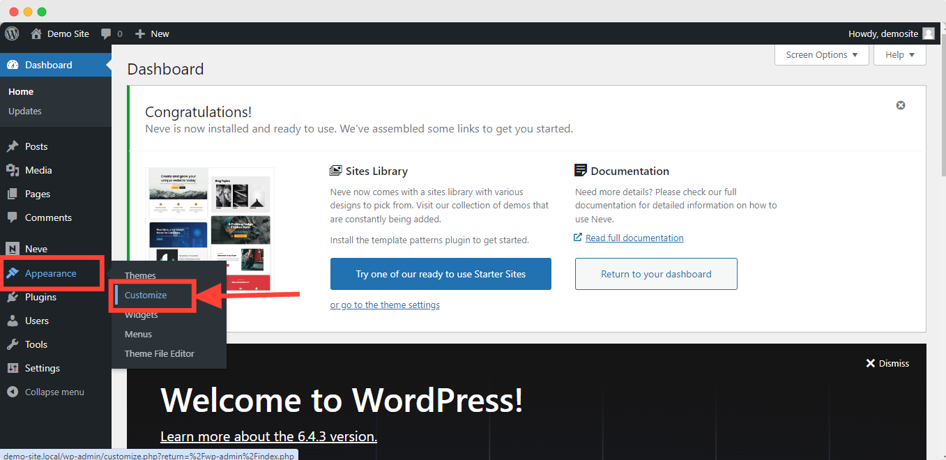Select Customize in Appearance submenu
This screenshot has height=460, width=946.
(x=146, y=295)
